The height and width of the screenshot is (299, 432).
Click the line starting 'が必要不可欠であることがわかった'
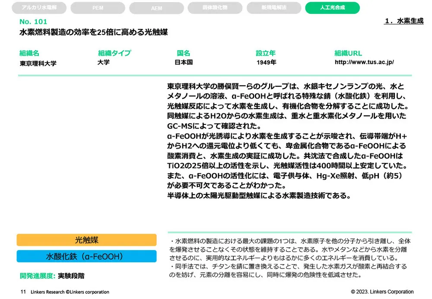pos(227,185)
